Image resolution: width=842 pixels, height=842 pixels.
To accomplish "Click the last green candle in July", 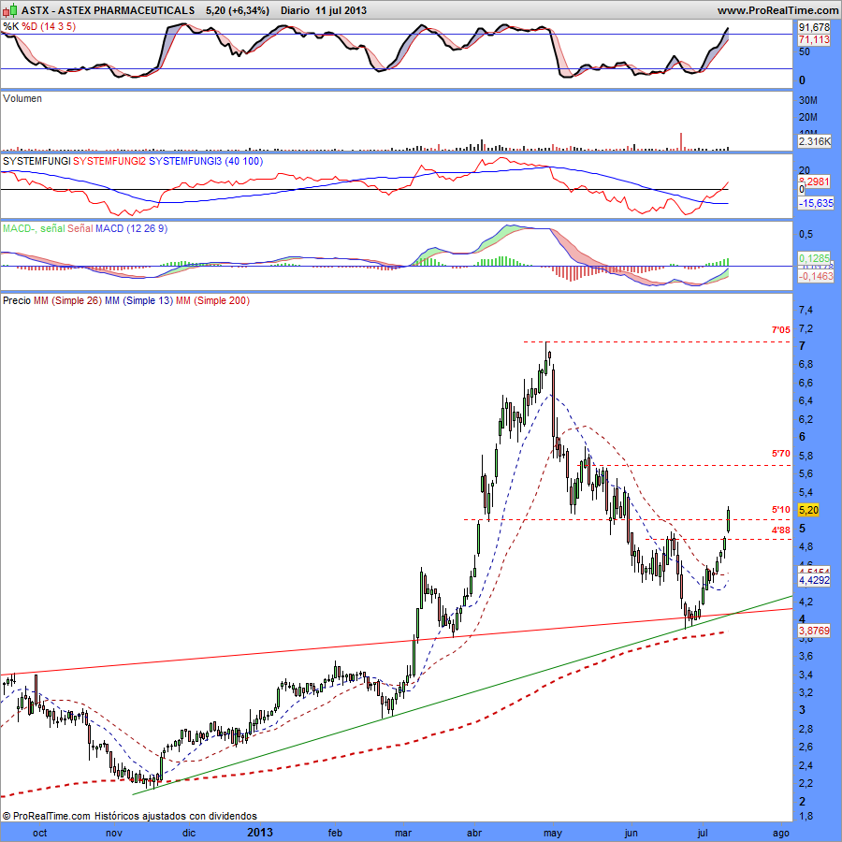I will (x=728, y=521).
